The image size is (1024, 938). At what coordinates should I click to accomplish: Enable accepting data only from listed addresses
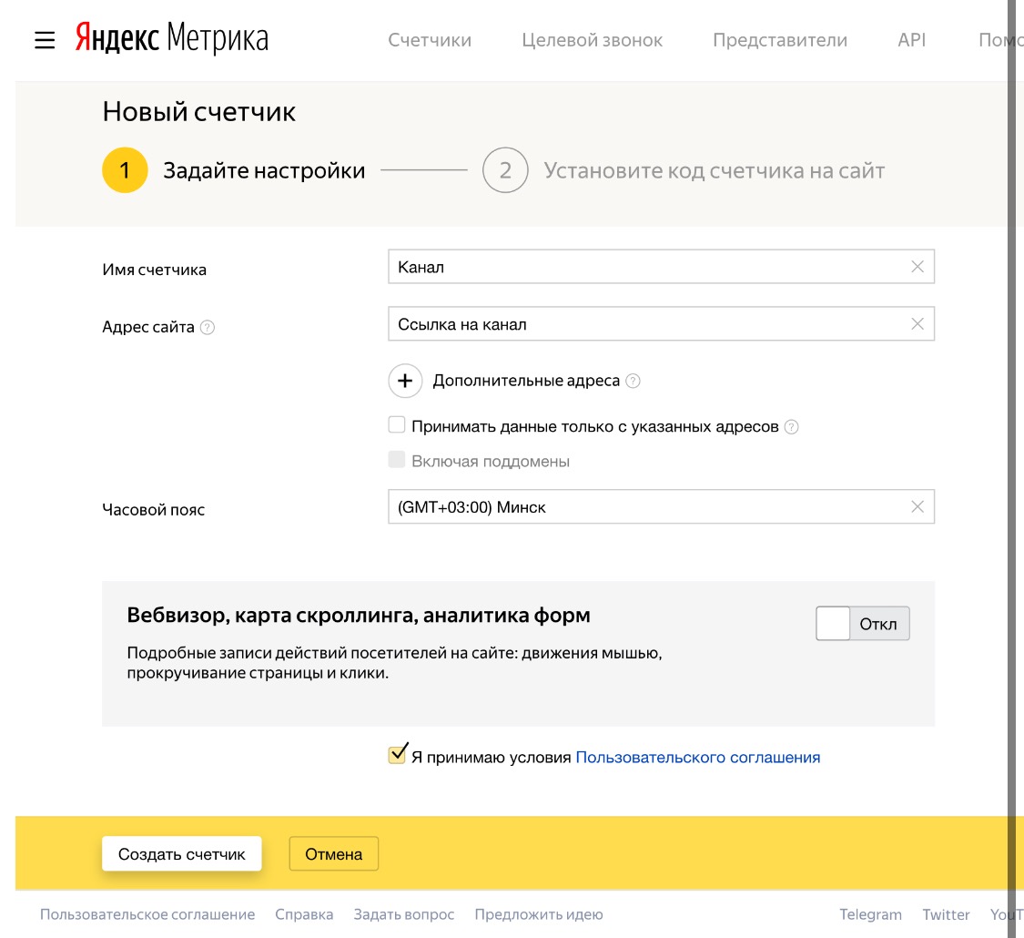397,425
